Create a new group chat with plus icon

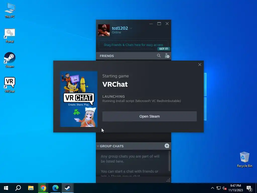coord(167,146)
